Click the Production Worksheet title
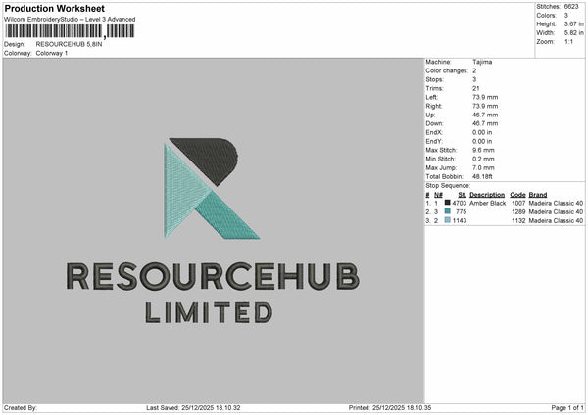Screen dimensions: 588x415 click(x=55, y=8)
